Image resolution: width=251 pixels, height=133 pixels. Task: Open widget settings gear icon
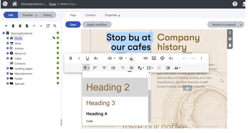pos(230,39)
